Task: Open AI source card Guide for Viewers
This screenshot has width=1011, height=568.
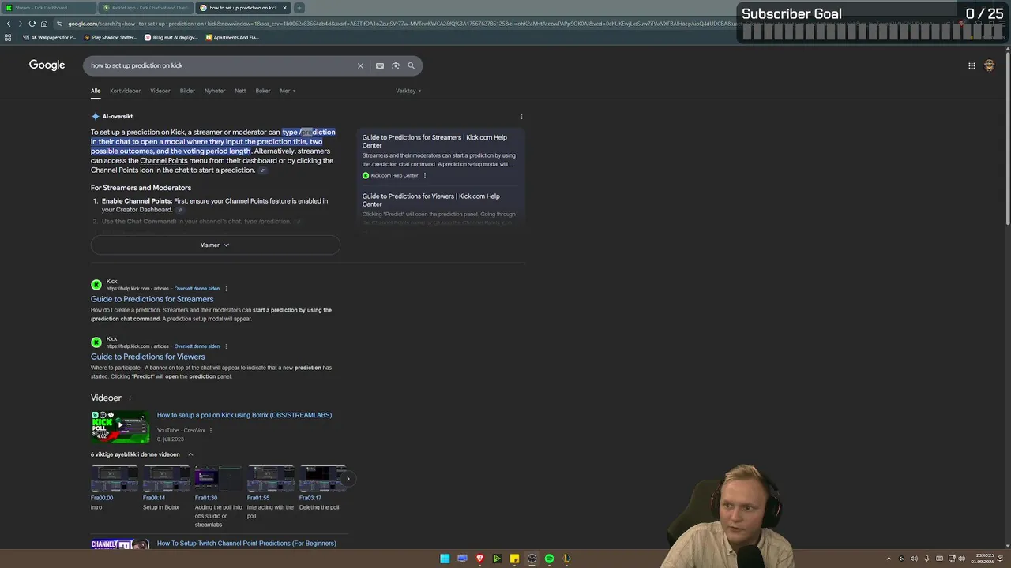Action: point(439,208)
